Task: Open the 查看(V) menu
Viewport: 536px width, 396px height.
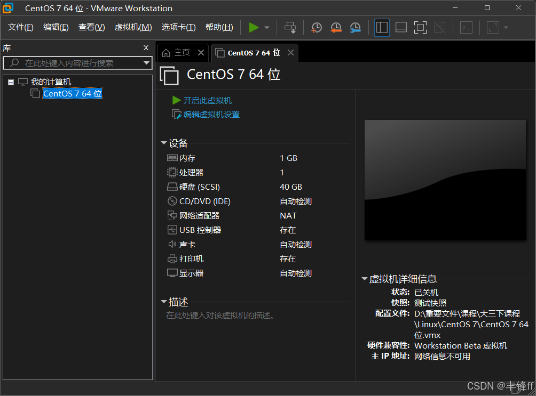Action: [x=92, y=27]
